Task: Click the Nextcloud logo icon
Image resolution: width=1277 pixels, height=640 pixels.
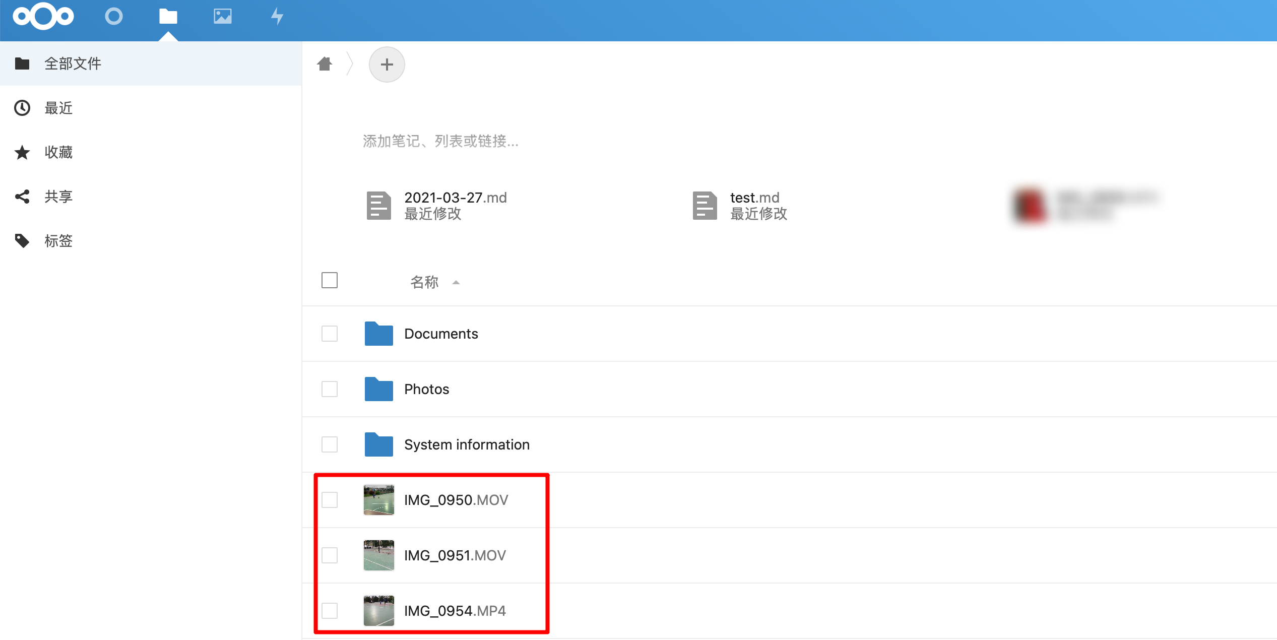Action: pos(43,17)
